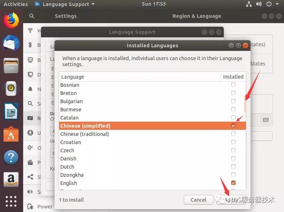Select Search magnifier in Settings sidebar
Screen dimensions: 284x212
[30, 104]
